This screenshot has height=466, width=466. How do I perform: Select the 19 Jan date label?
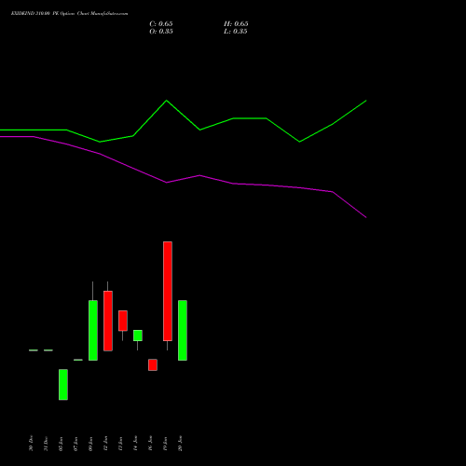(165, 443)
